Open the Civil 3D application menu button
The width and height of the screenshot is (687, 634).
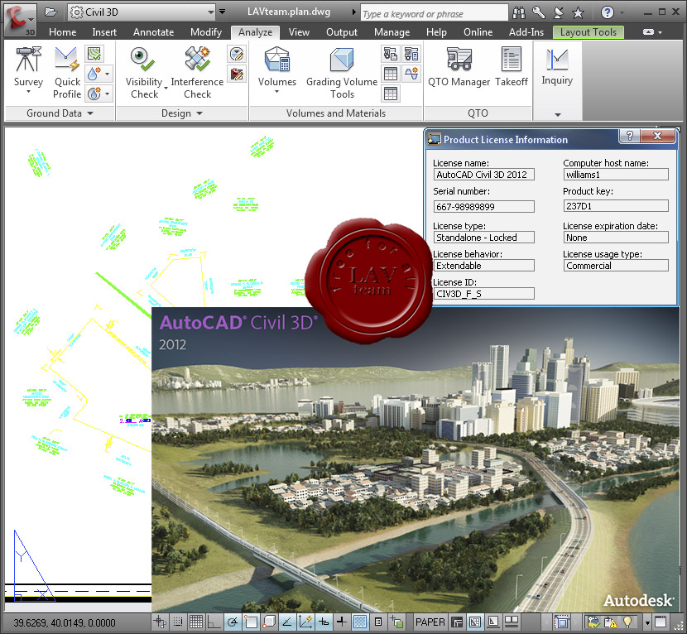pos(19,20)
